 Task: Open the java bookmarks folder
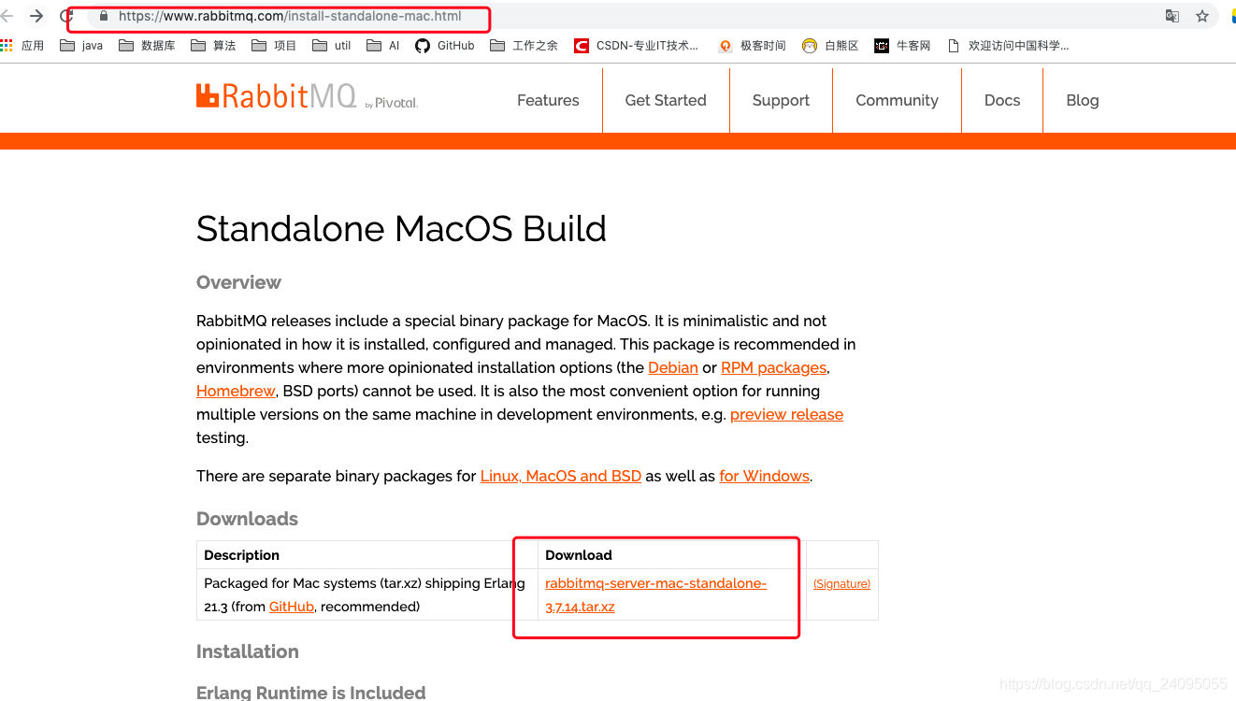tap(81, 45)
